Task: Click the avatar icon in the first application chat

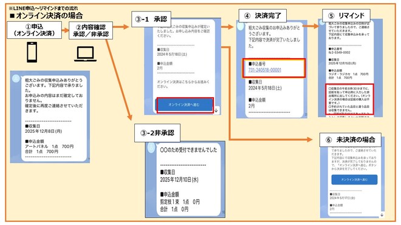Action: 16,79
